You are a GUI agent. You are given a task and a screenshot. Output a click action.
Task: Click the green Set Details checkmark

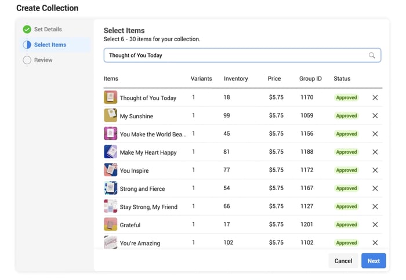(x=27, y=30)
